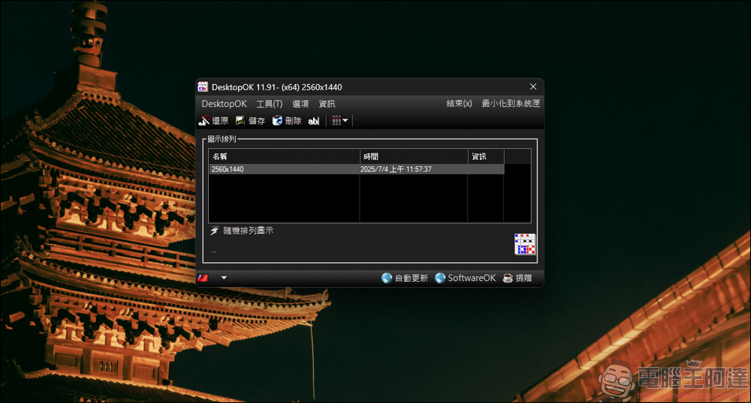Click the 儲存 save layout button
This screenshot has width=751, height=403.
click(251, 121)
